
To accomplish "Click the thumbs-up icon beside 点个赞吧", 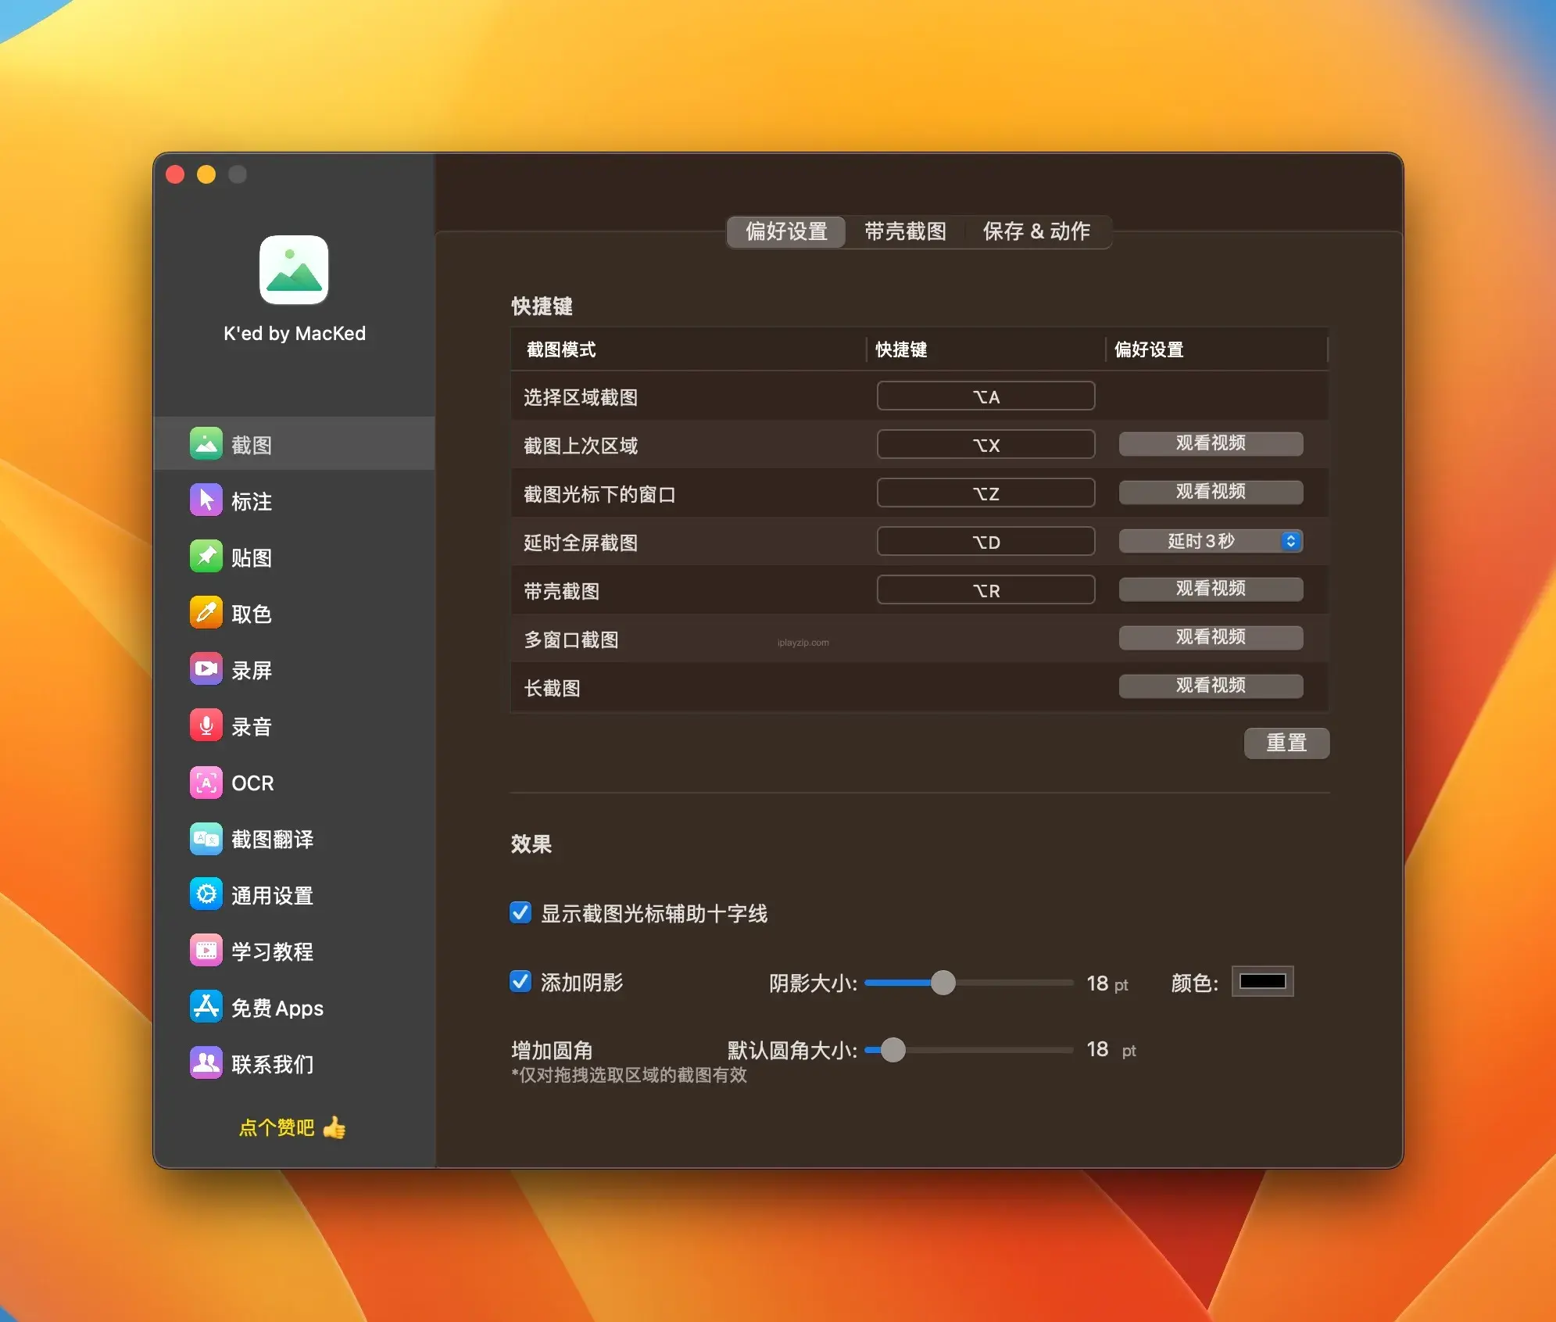I will [334, 1127].
